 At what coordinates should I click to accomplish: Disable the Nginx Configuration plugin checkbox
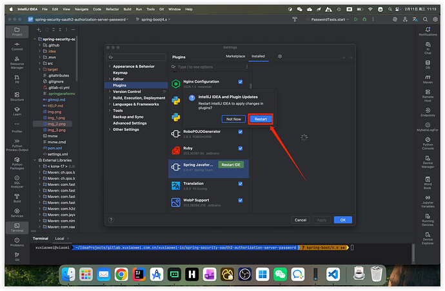(240, 82)
